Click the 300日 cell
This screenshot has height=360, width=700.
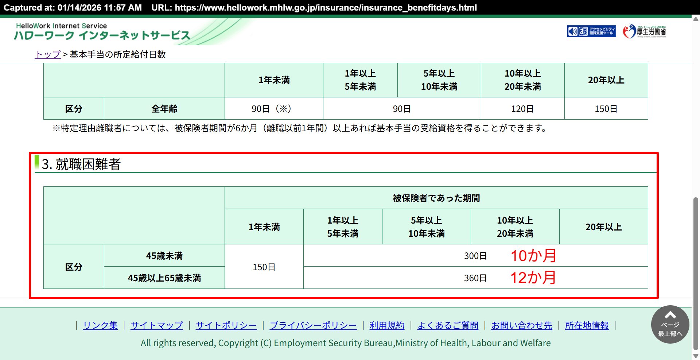475,256
